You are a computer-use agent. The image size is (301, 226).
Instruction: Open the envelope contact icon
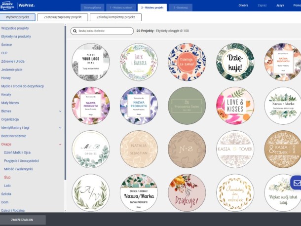pos(297,183)
